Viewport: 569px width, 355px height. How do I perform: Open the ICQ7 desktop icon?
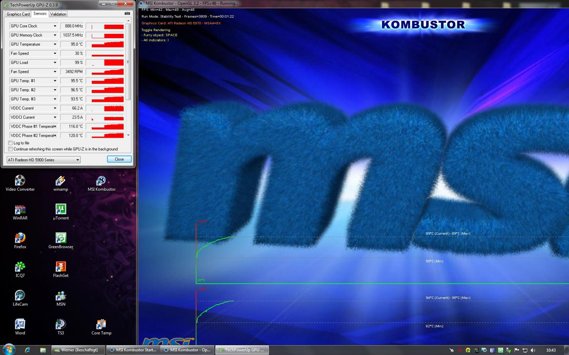pyautogui.click(x=20, y=270)
